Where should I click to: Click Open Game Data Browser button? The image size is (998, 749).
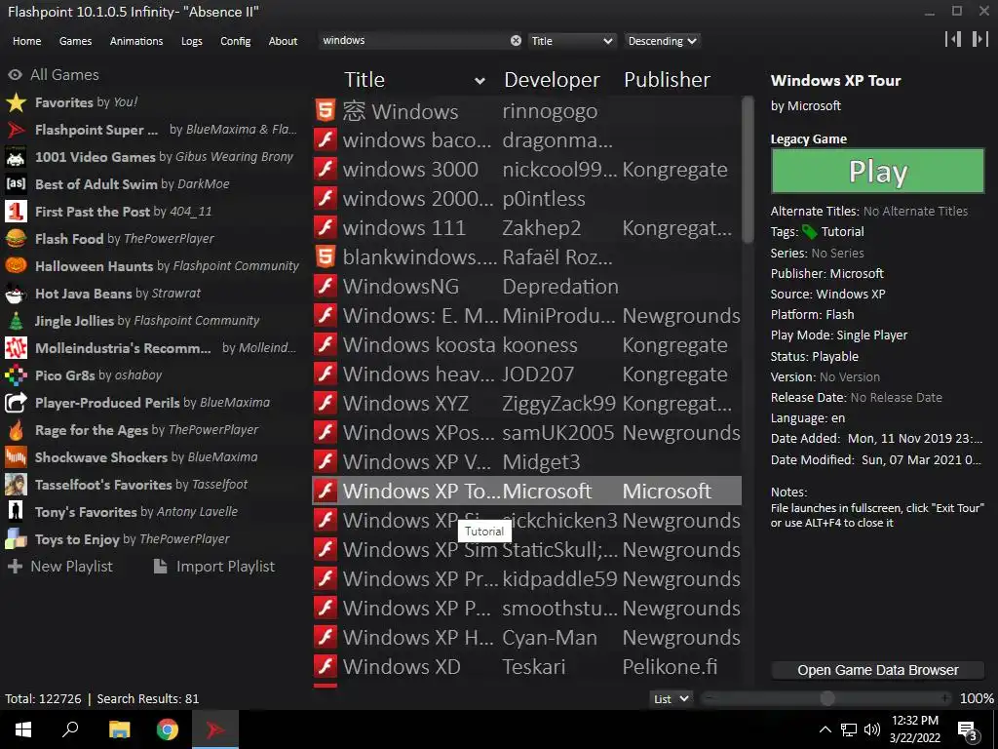pos(878,670)
